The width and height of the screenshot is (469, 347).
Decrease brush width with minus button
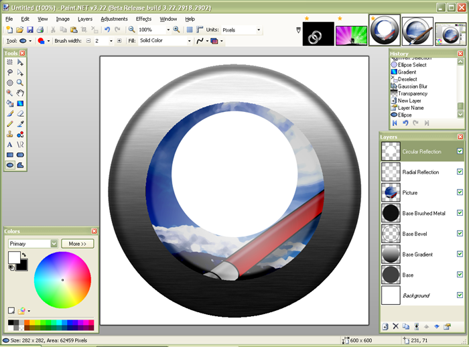[x=88, y=41]
